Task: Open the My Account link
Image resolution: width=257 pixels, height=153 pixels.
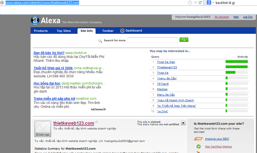Action: [222, 17]
